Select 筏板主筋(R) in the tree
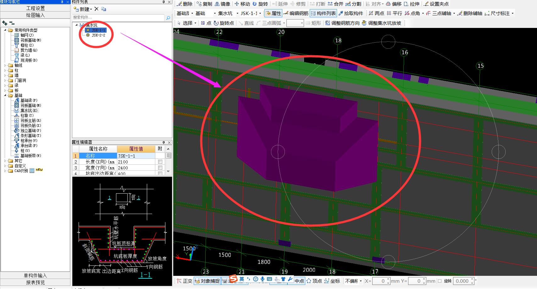The width and height of the screenshot is (537, 289). pyautogui.click(x=31, y=120)
